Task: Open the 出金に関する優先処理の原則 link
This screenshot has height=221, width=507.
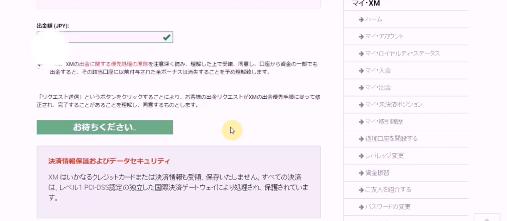Action: pos(113,64)
